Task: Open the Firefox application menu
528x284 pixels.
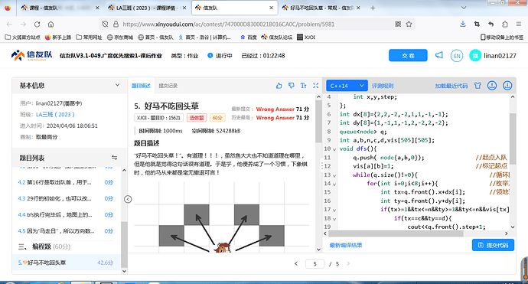Action: pyautogui.click(x=519, y=24)
